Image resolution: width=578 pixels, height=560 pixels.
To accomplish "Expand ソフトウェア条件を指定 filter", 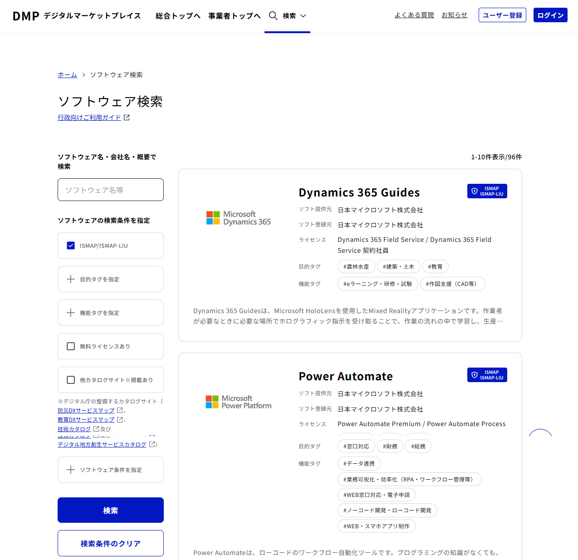I will click(111, 470).
